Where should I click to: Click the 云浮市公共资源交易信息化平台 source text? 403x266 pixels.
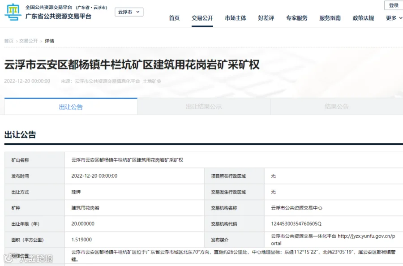[107, 81]
